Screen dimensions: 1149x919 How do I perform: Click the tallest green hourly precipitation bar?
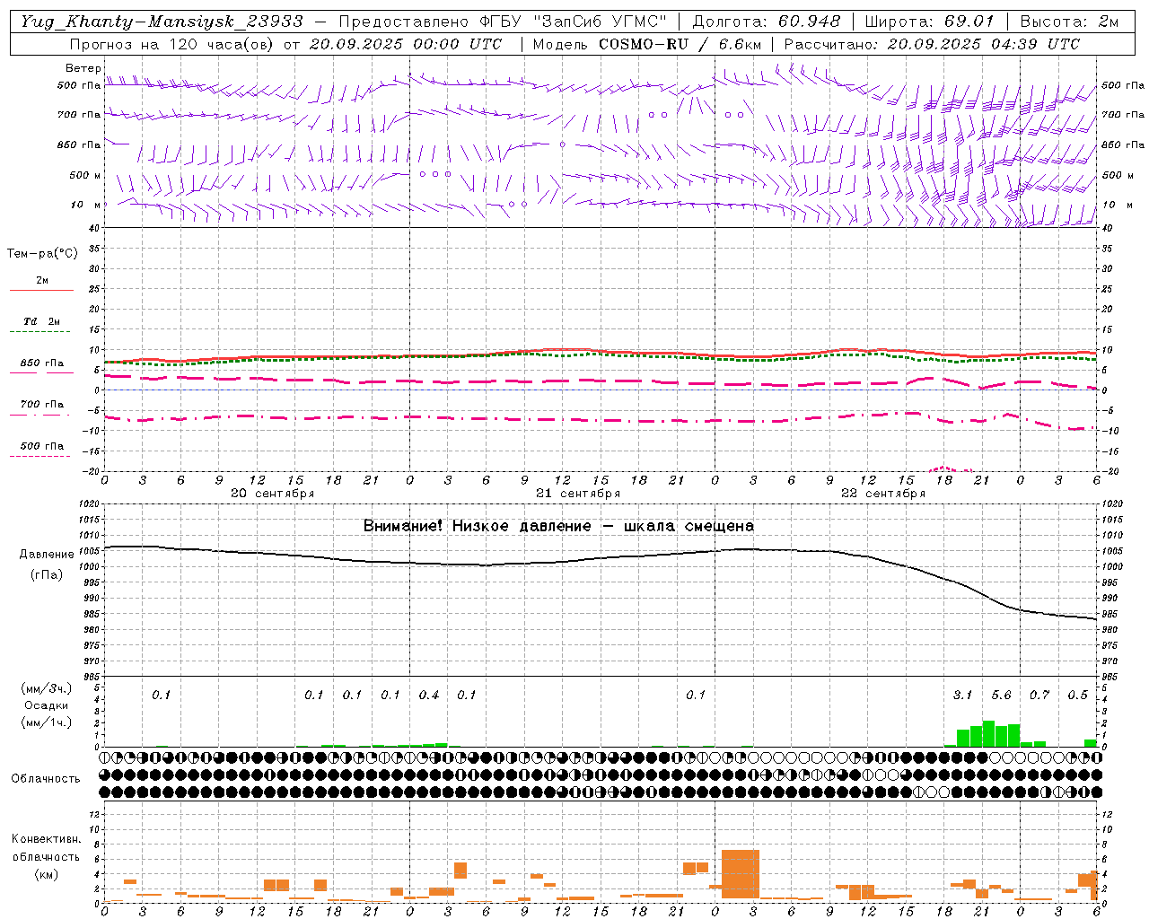pyautogui.click(x=988, y=733)
